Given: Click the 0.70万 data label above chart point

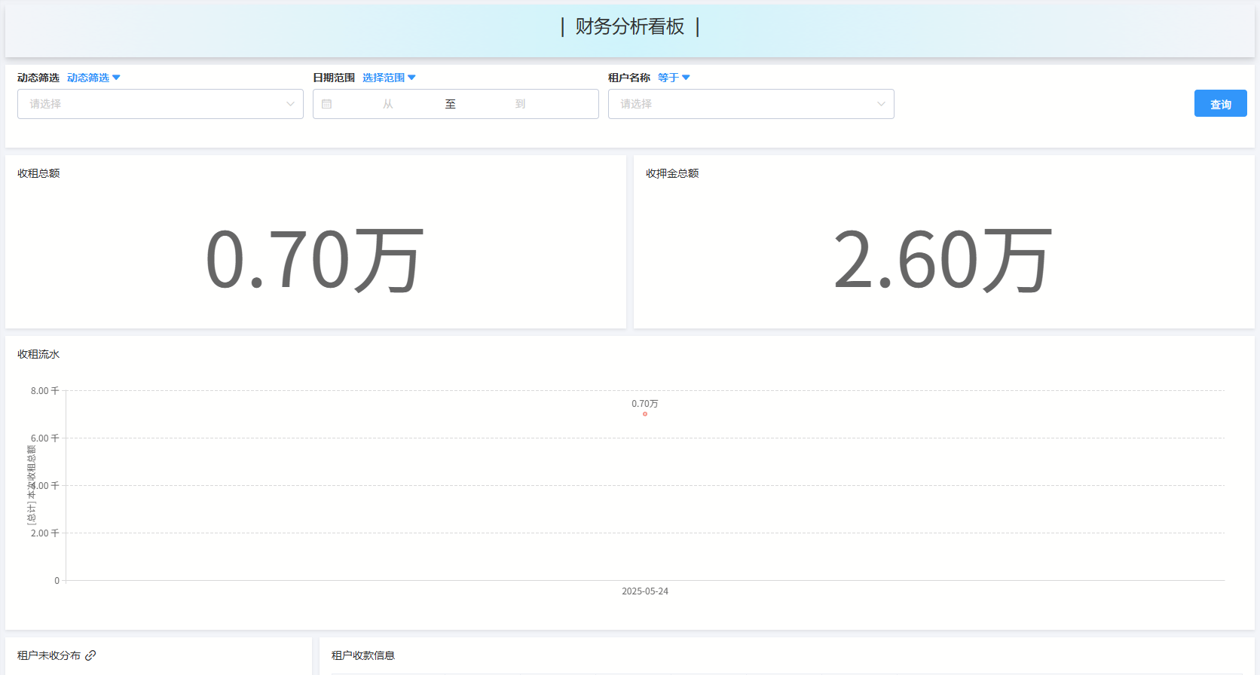Looking at the screenshot, I should (x=644, y=404).
